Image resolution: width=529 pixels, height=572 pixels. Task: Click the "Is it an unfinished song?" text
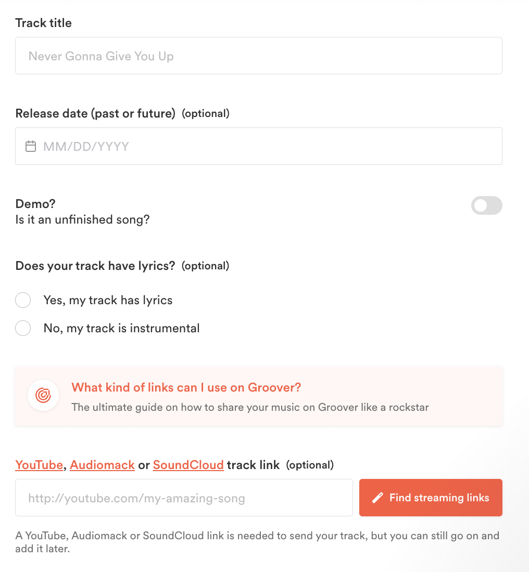(83, 219)
